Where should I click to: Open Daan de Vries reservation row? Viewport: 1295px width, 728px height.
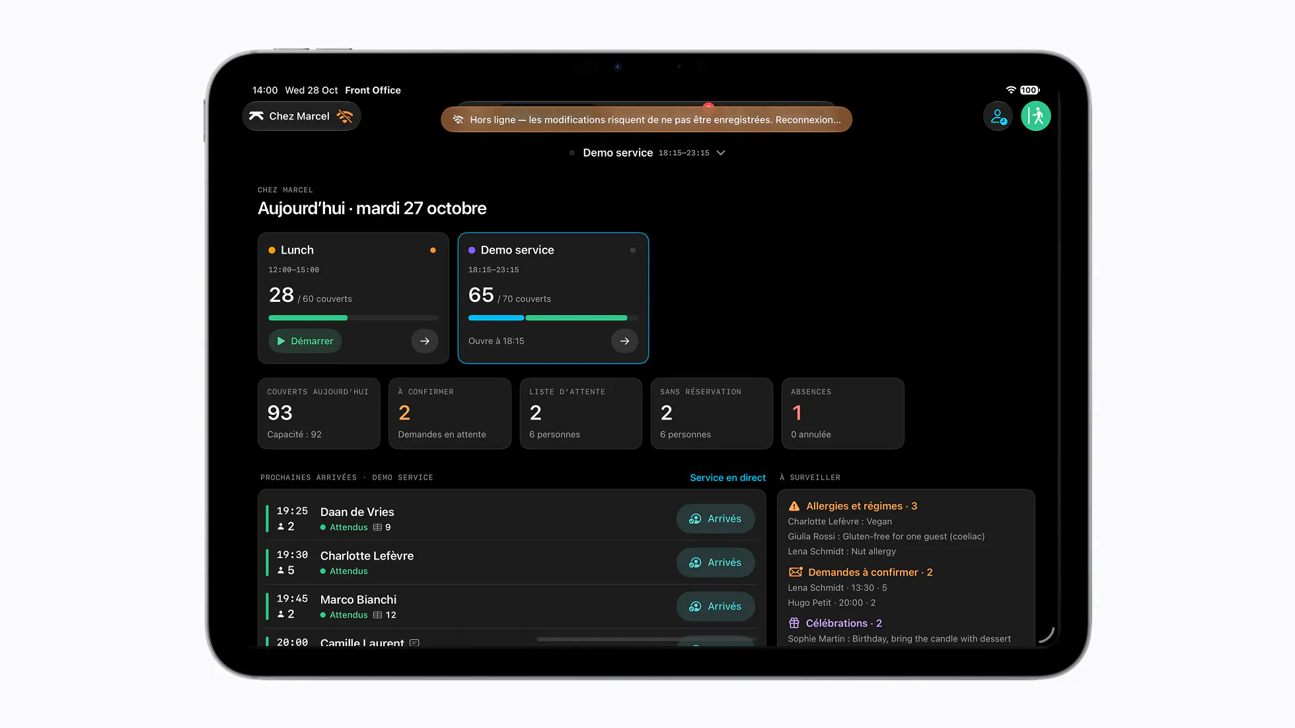[511, 519]
